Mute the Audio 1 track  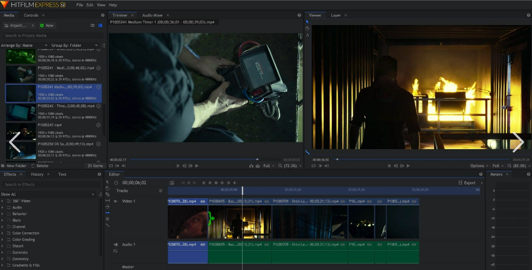pos(115,244)
